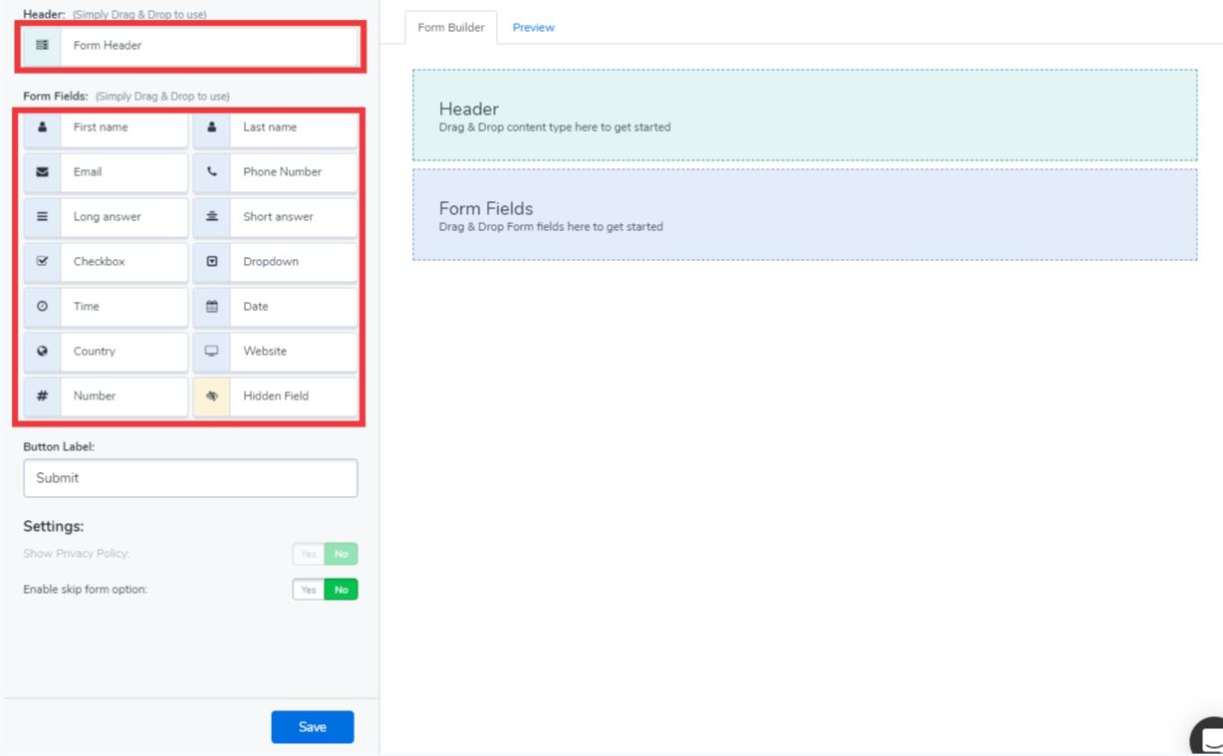1223x756 pixels.
Task: Click the Short answer icon
Action: [x=211, y=217]
